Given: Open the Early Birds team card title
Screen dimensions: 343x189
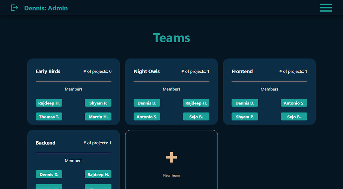Looking at the screenshot, I should (48, 71).
